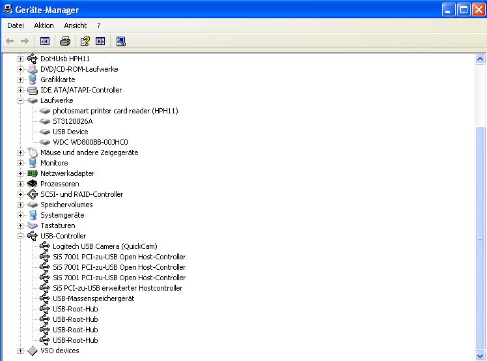
Task: Expand the VSO devices node
Action: point(20,351)
